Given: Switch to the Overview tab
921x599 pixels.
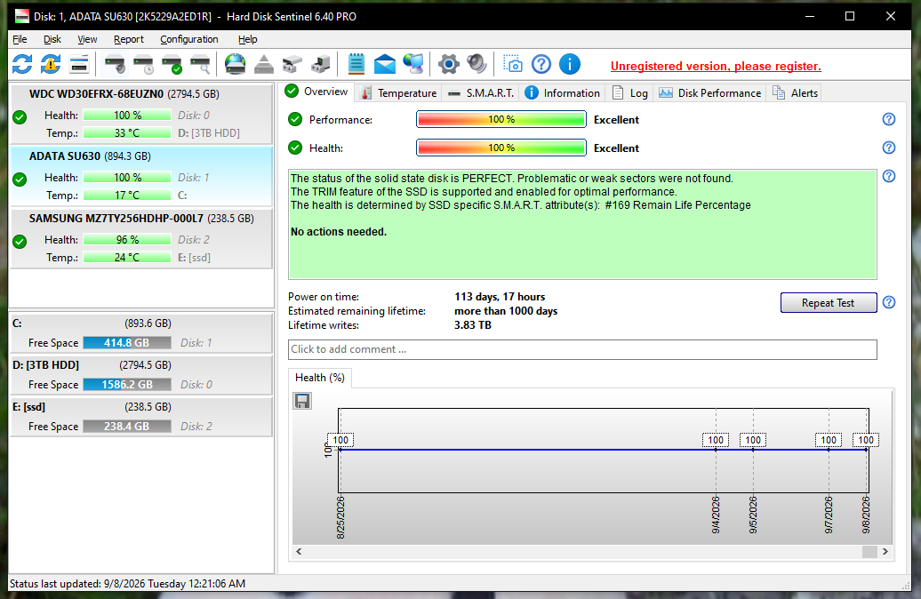Looking at the screenshot, I should (316, 92).
